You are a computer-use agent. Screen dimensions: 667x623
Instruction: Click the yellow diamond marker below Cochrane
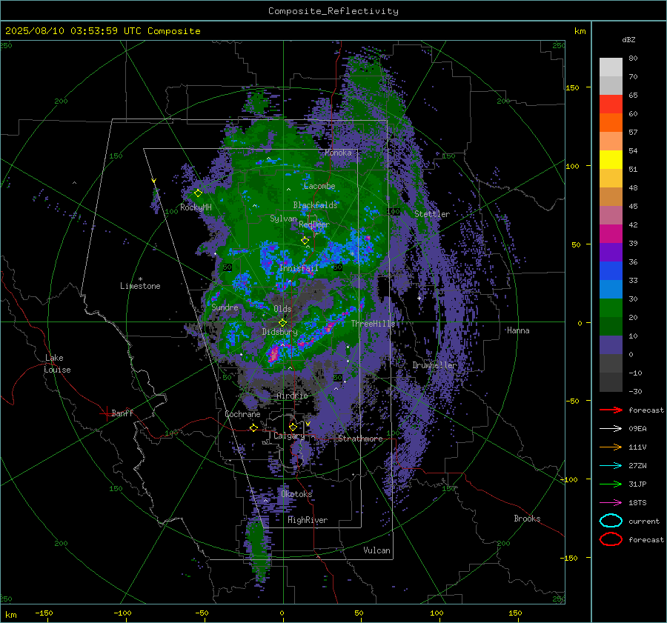tap(253, 428)
